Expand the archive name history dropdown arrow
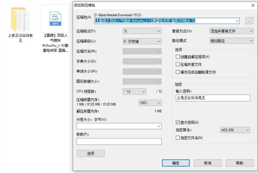The image size is (258, 173). pos(237,21)
